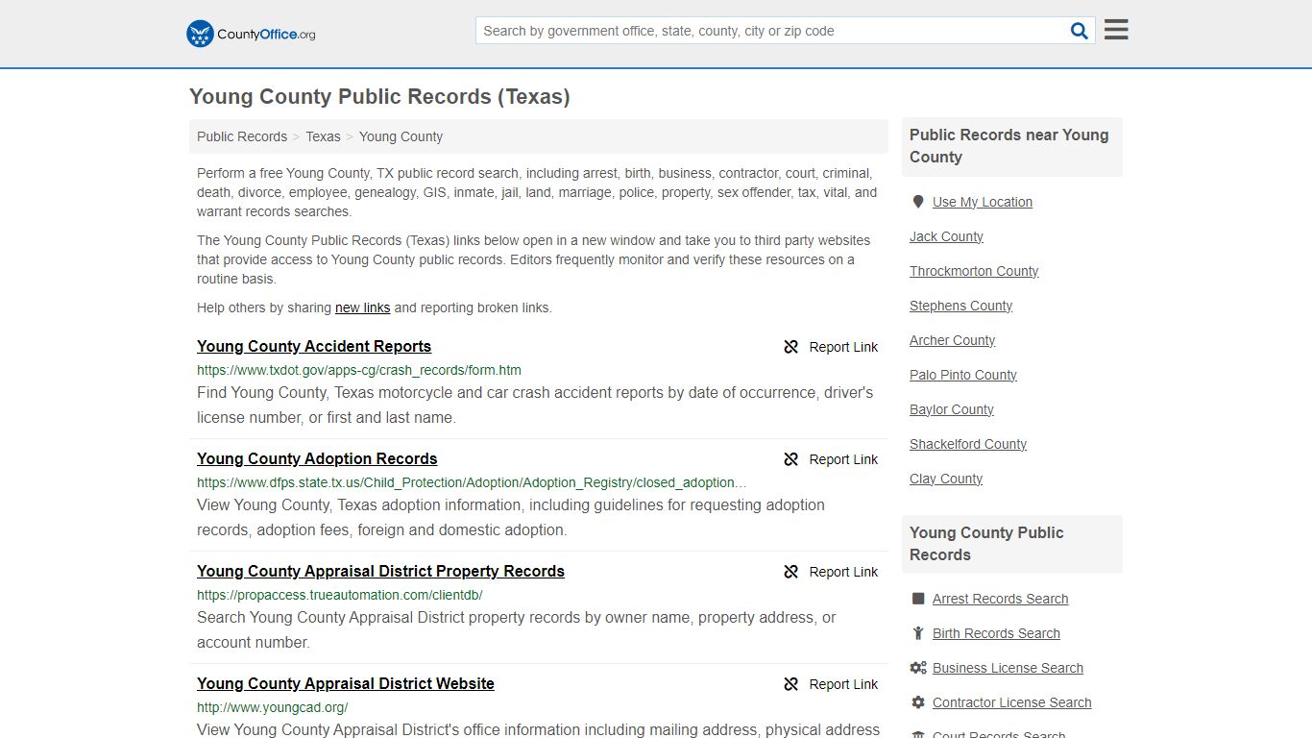This screenshot has height=738, width=1312.
Task: Go to Texas breadcrumb
Action: (x=323, y=136)
